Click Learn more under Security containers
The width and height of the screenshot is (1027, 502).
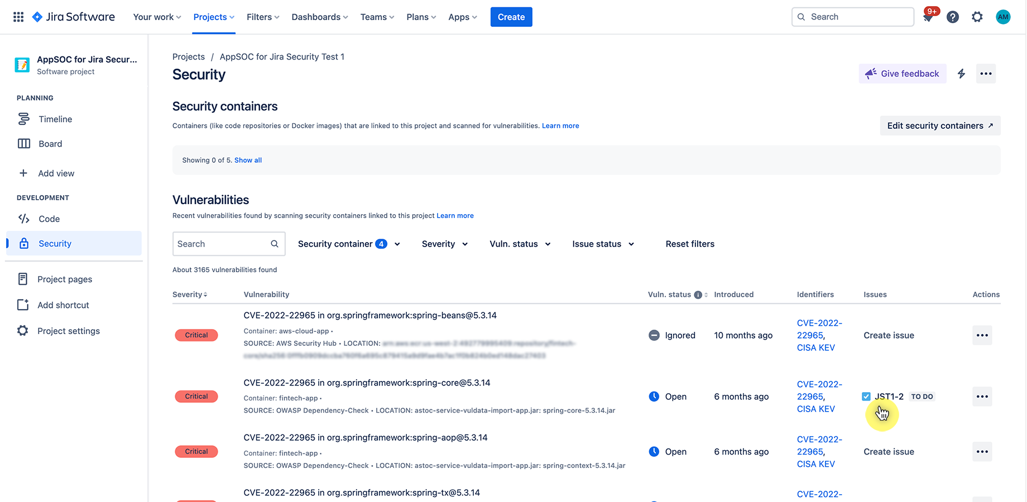[560, 126]
